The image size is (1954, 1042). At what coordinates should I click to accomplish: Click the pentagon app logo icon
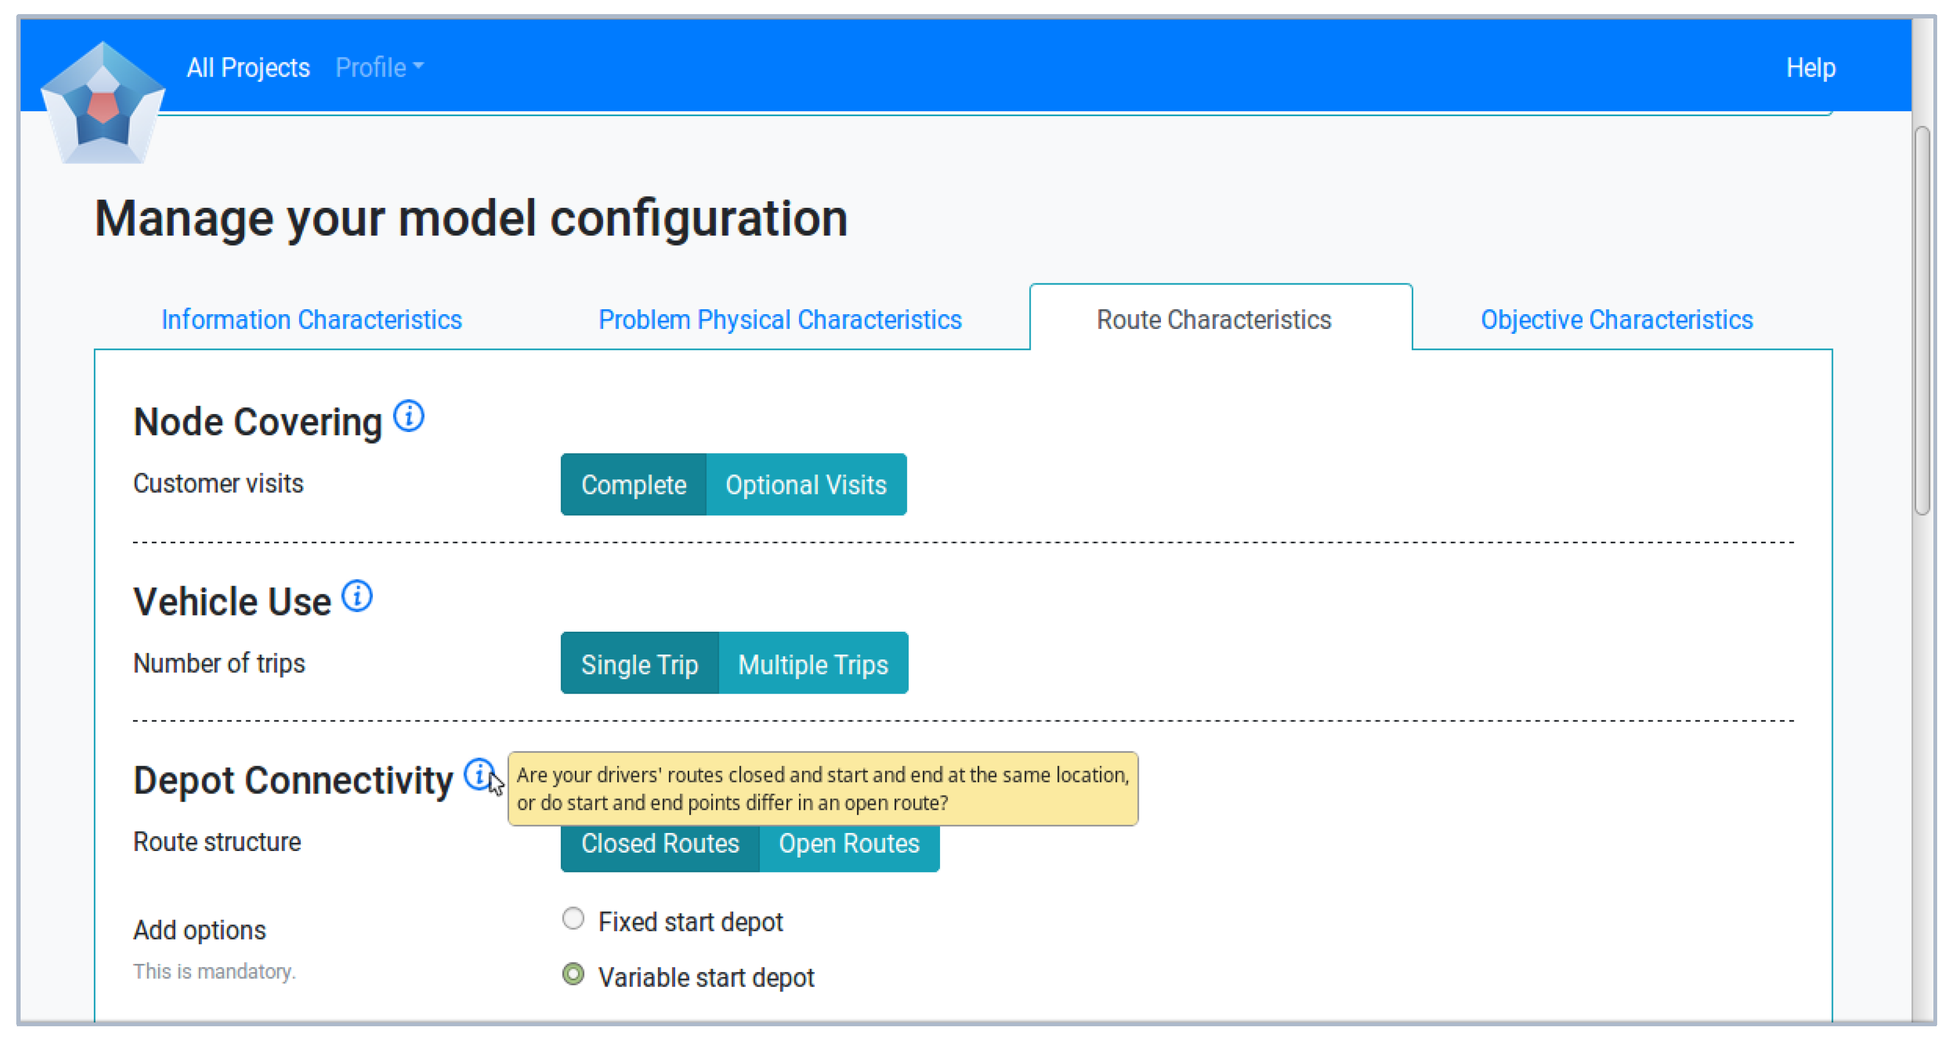pos(103,103)
